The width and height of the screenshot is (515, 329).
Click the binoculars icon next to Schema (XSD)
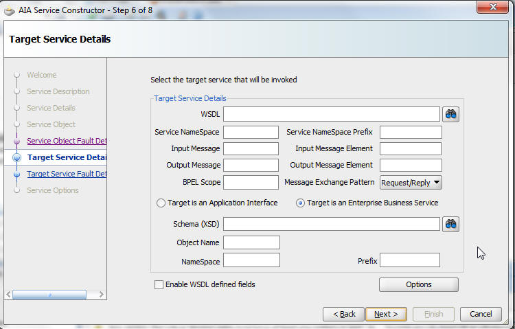pos(450,224)
